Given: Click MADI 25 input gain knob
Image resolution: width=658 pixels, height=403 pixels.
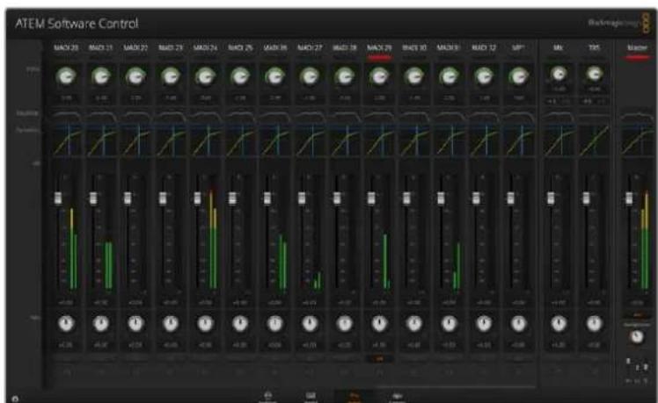Looking at the screenshot, I should [x=240, y=76].
